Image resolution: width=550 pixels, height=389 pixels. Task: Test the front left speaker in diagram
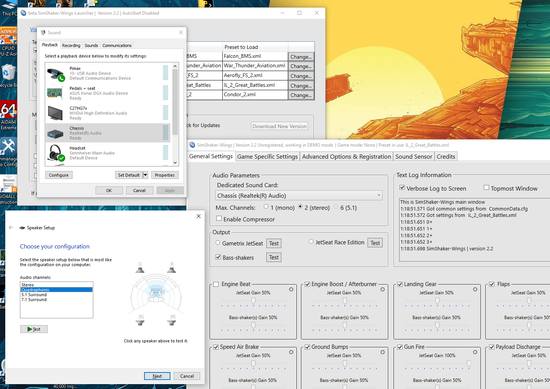pos(140,268)
